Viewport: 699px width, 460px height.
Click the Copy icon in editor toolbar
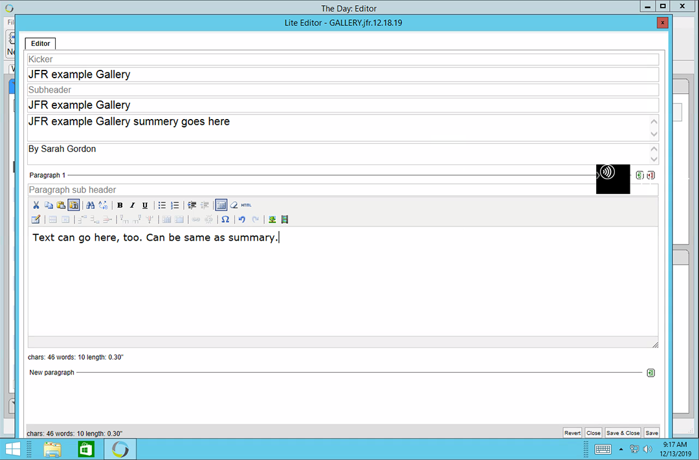[x=49, y=205]
